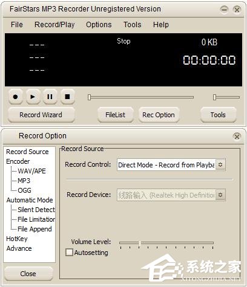Open the Record/Play menu

coord(54,25)
